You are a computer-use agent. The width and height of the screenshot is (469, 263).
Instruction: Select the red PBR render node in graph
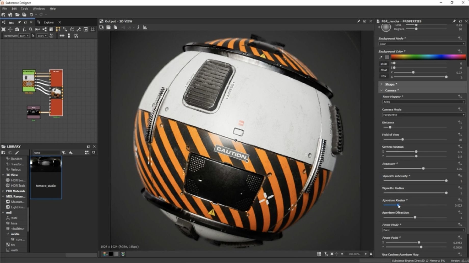coord(56,93)
